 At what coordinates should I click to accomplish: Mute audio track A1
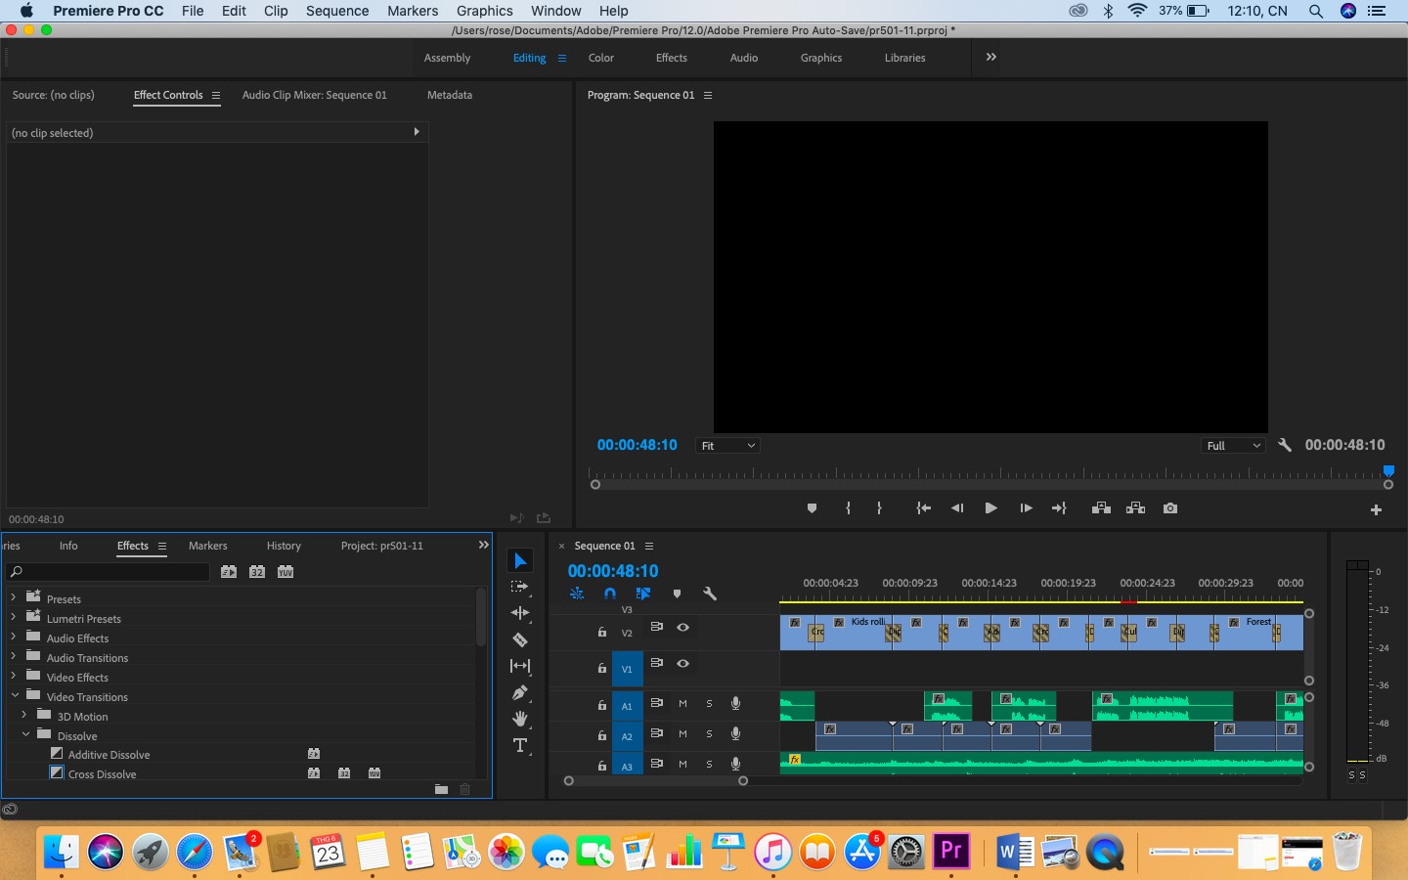tap(682, 704)
